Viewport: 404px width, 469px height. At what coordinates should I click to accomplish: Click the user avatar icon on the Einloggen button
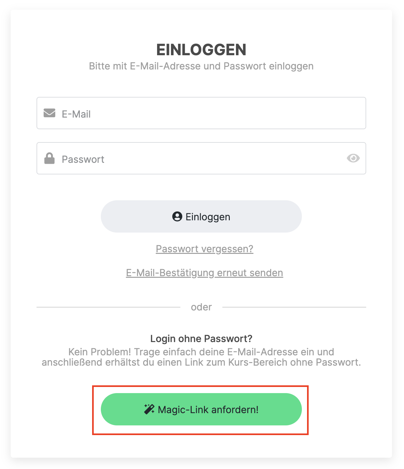177,217
